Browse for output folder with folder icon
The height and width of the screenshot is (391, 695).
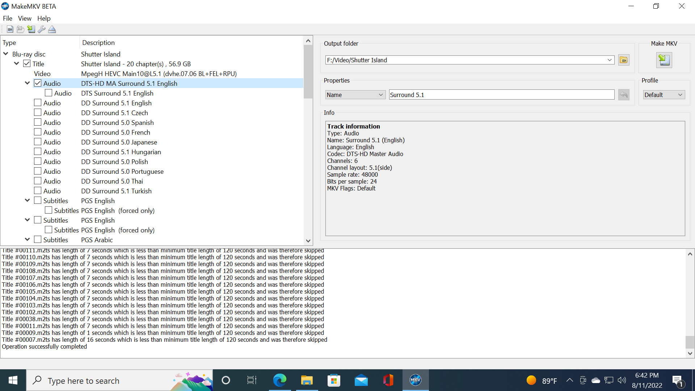pos(624,60)
